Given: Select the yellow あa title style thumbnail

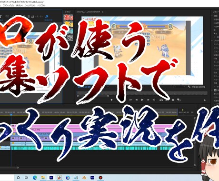Looking at the screenshot, I should tap(69, 24).
